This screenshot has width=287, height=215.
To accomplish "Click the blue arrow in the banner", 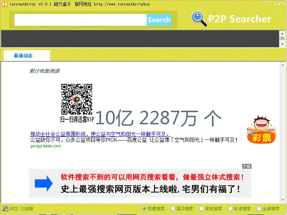I will (43, 183).
